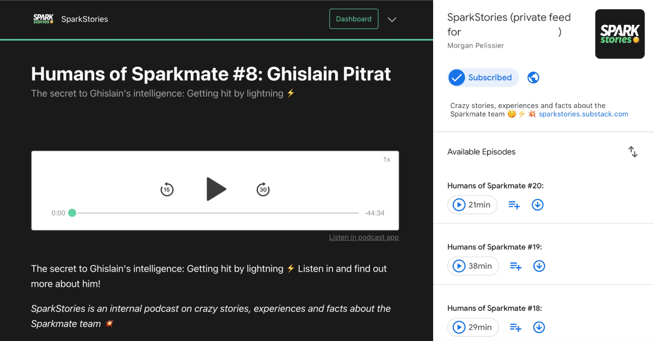Click the gray subtitle about lightning
Image resolution: width=654 pixels, height=341 pixels.
(163, 93)
